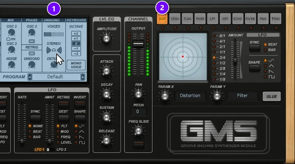The height and width of the screenshot is (164, 295).
Task: Toggle the RETRIG button in PHASE column
Action: 32,53
